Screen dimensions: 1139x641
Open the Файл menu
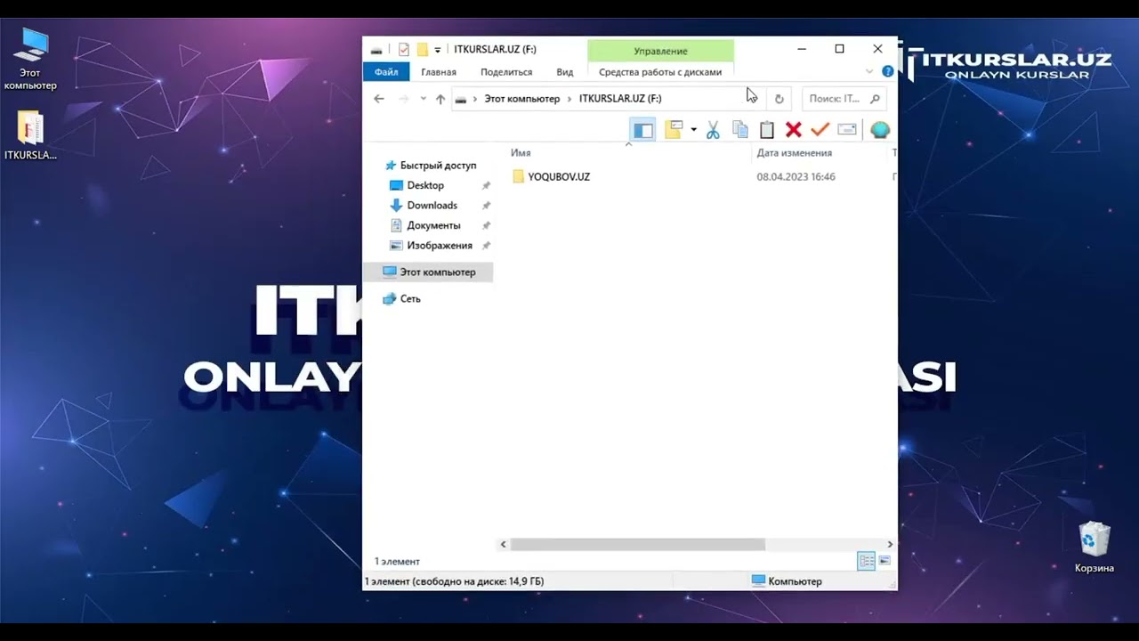click(x=386, y=72)
